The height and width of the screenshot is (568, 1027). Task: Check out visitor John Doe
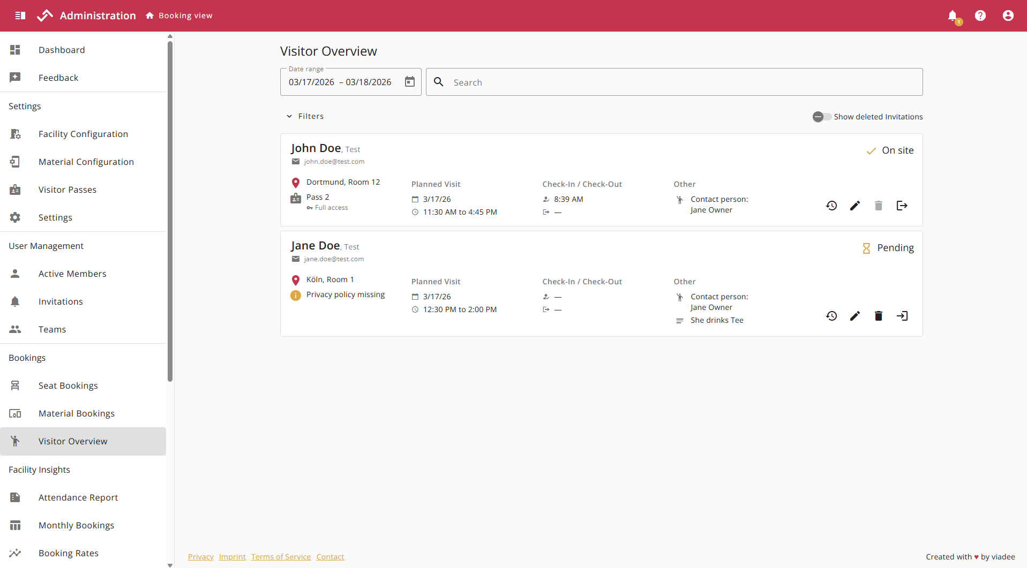[902, 205]
